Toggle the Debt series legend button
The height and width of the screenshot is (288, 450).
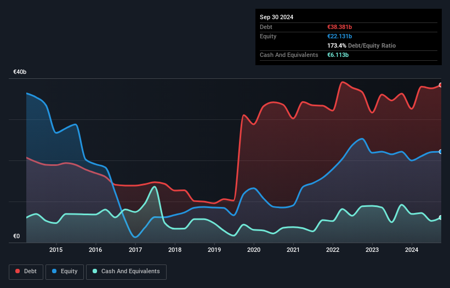tap(26, 272)
